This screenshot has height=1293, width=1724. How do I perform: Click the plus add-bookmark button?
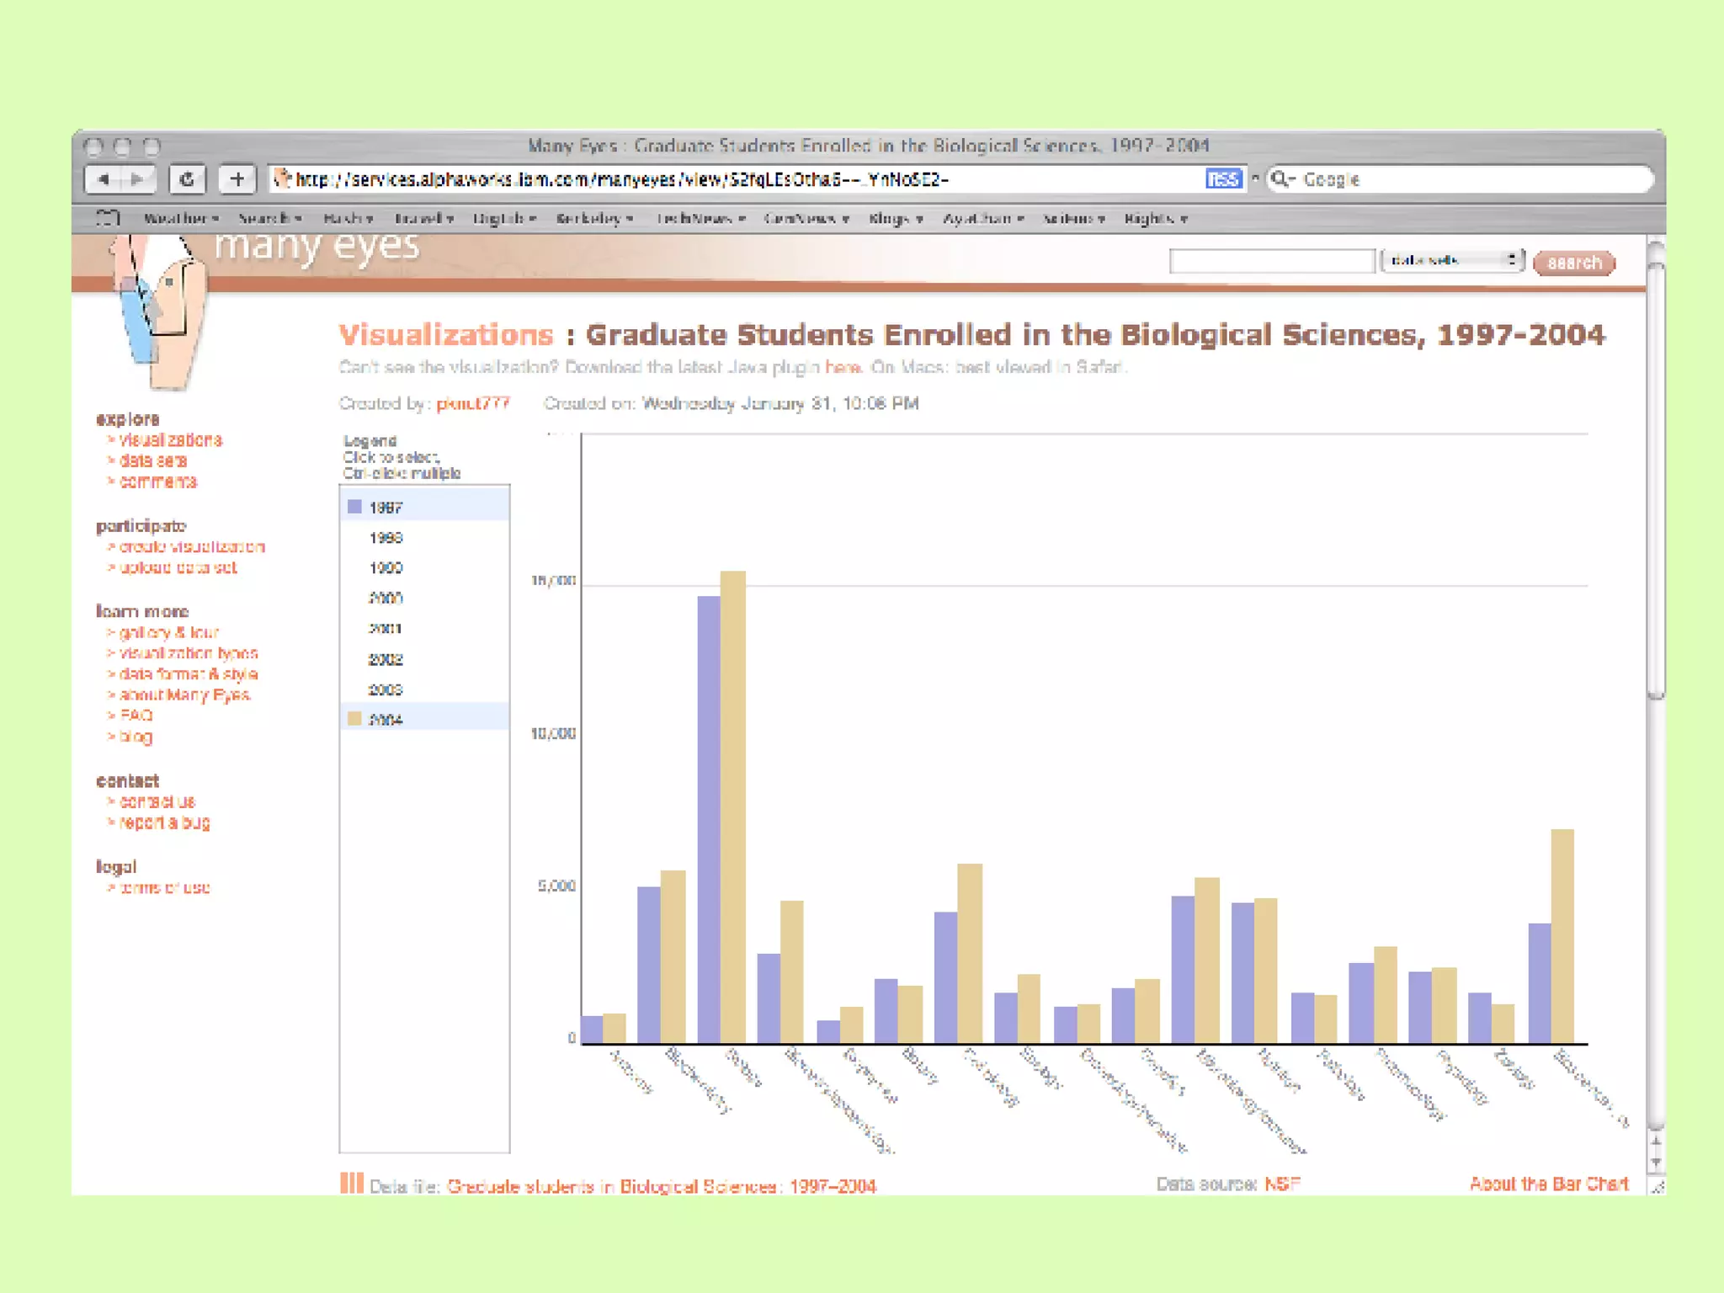[237, 178]
